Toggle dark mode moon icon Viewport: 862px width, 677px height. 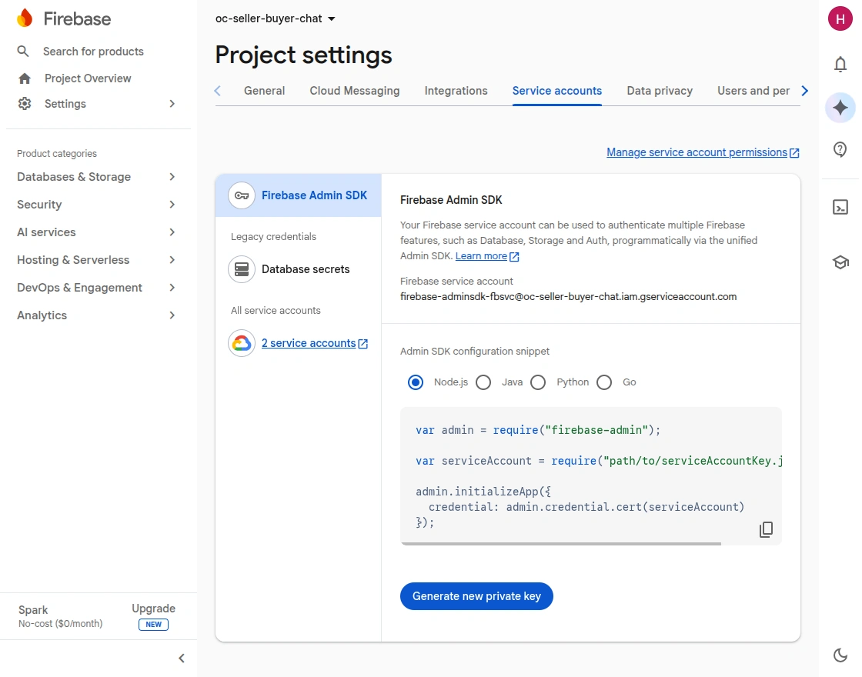pyautogui.click(x=840, y=655)
